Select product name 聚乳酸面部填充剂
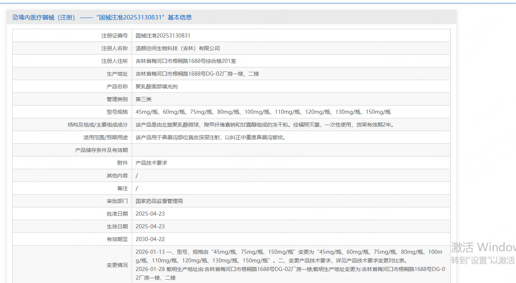This screenshot has width=516, height=283. tap(156, 86)
